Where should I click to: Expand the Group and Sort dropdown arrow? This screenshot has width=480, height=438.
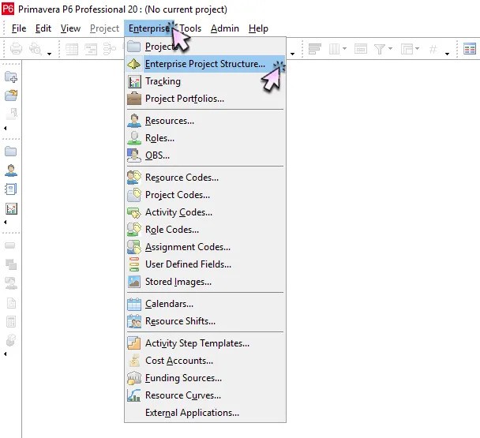[x=418, y=49]
